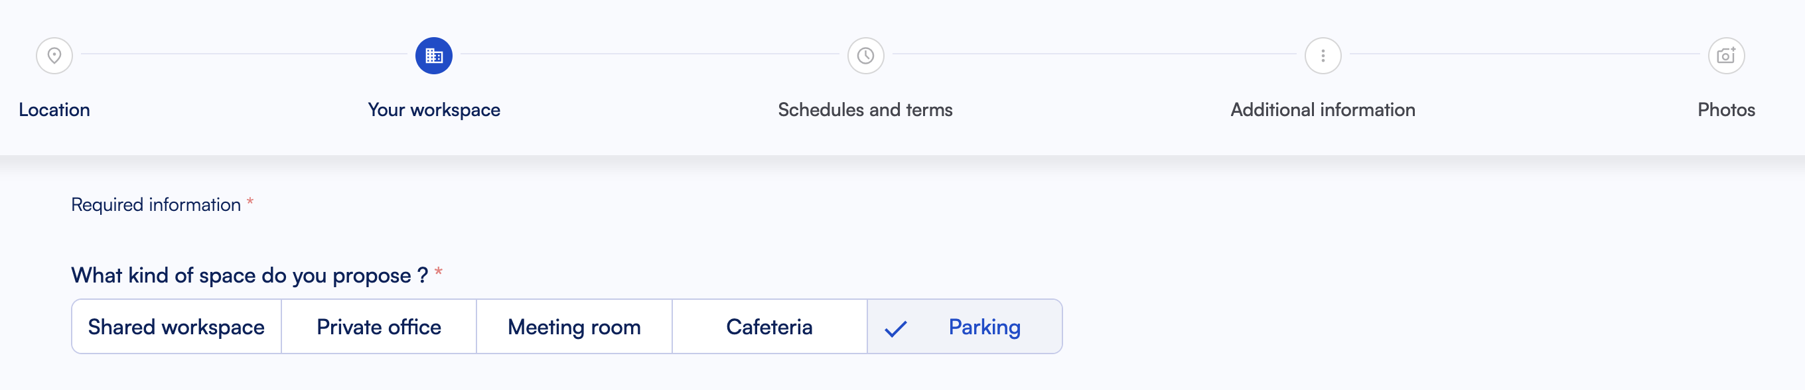Image resolution: width=1805 pixels, height=390 pixels.
Task: Deselect the selected Parking option
Action: [x=965, y=327]
